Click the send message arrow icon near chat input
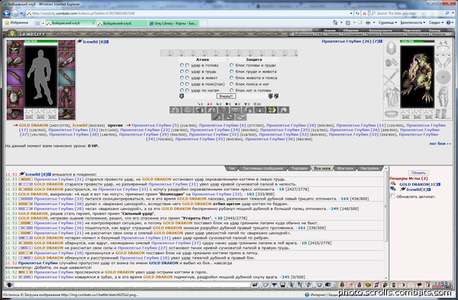The height and width of the screenshot is (300, 458). click(255, 285)
